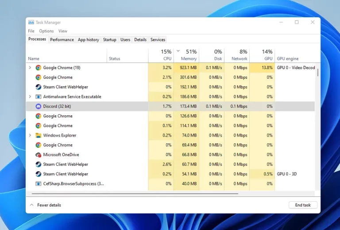Select the Processes tab
Viewport: 340px width, 230px height.
[x=37, y=39]
